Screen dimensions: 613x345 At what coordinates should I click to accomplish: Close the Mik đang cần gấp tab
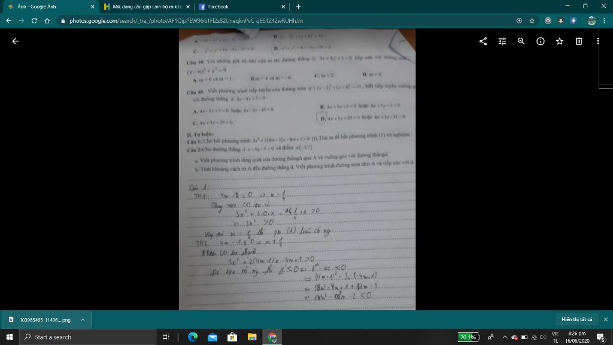coord(187,7)
